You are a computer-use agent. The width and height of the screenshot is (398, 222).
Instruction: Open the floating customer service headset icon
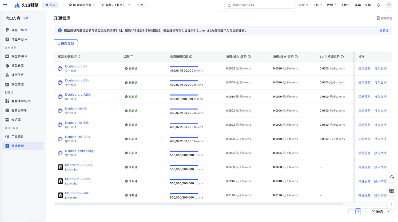[x=391, y=177]
